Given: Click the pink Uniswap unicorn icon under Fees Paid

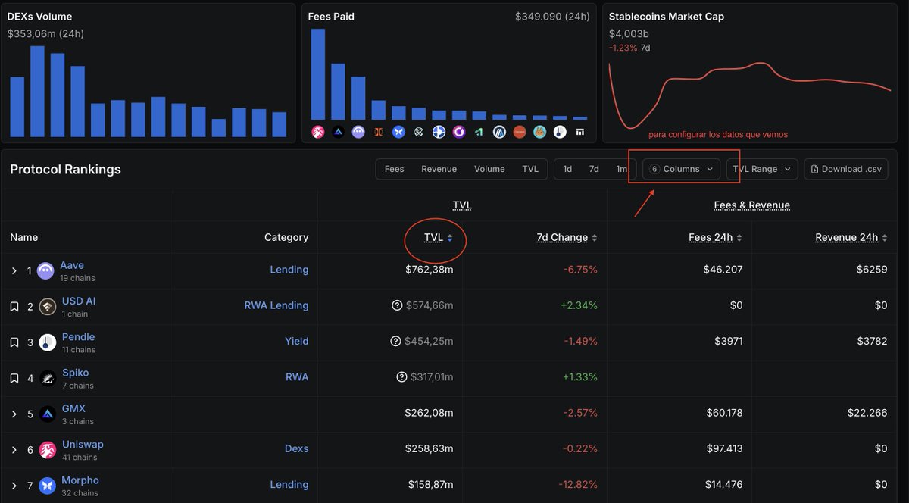Looking at the screenshot, I should coord(318,132).
